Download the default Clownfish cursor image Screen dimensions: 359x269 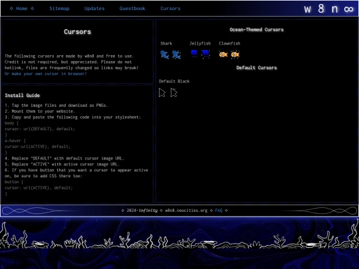click(223, 54)
